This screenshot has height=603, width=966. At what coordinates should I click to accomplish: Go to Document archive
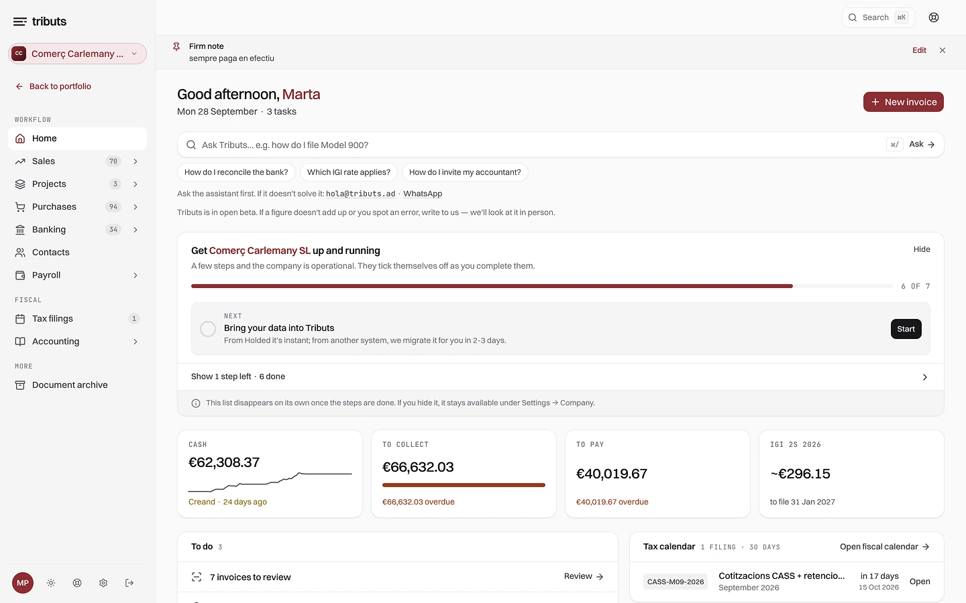pyautogui.click(x=77, y=385)
